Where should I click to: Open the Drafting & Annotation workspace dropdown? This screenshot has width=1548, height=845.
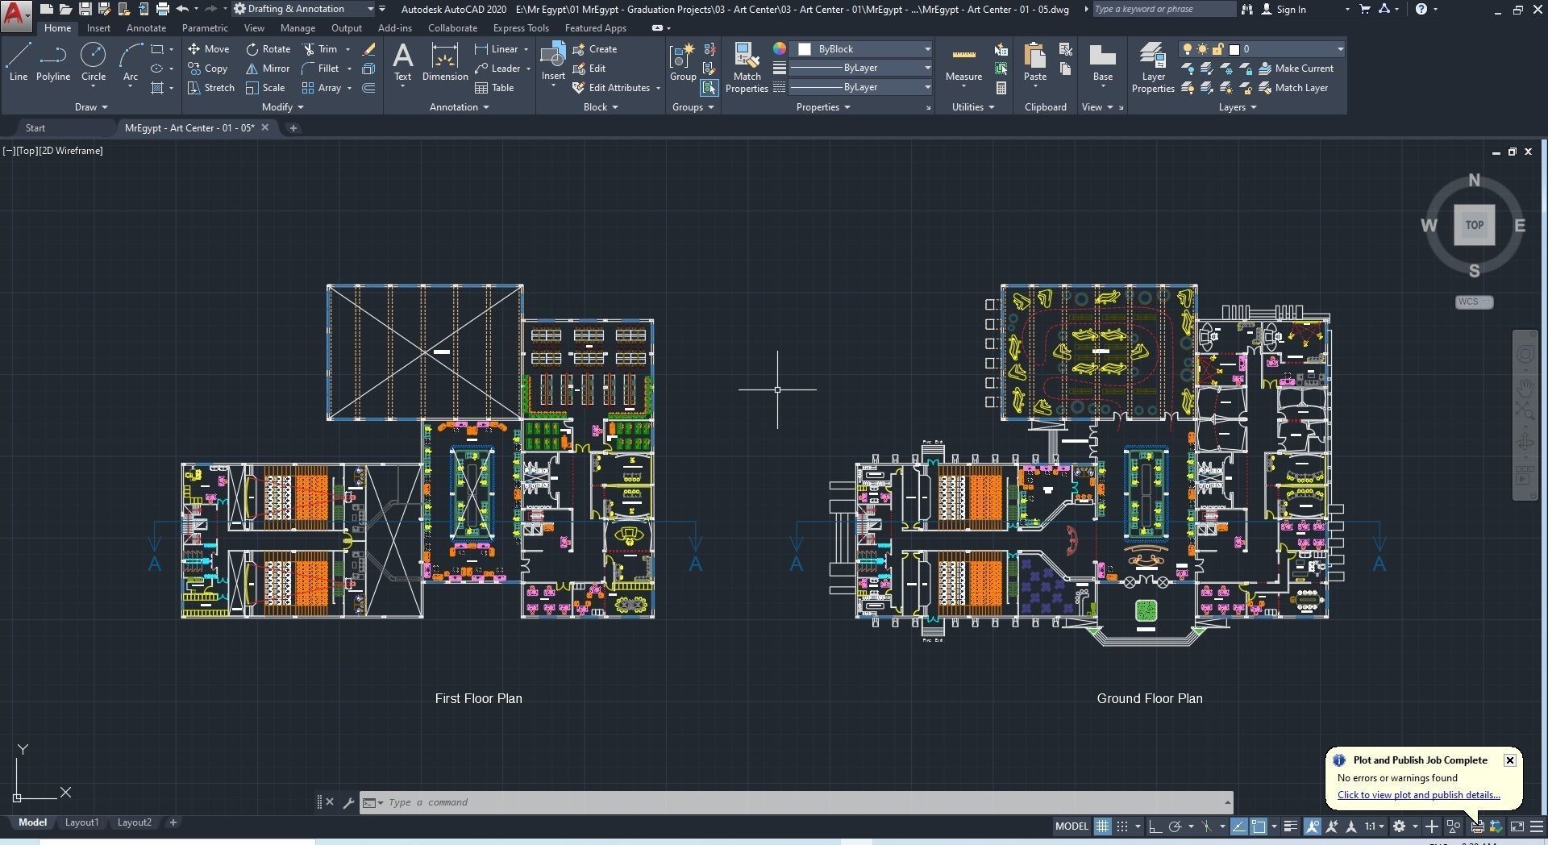304,9
